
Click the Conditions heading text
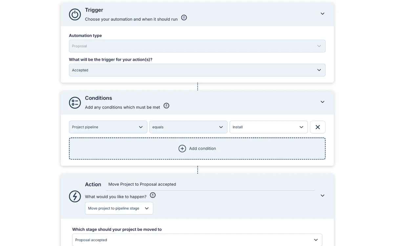[x=98, y=98]
